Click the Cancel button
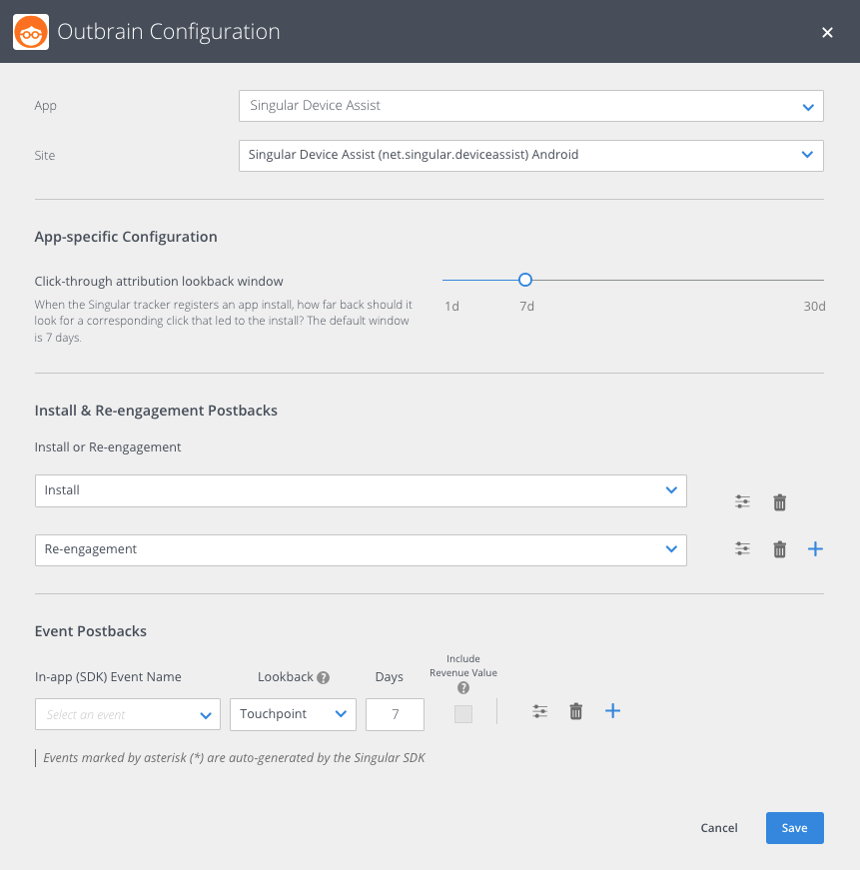 pos(719,828)
